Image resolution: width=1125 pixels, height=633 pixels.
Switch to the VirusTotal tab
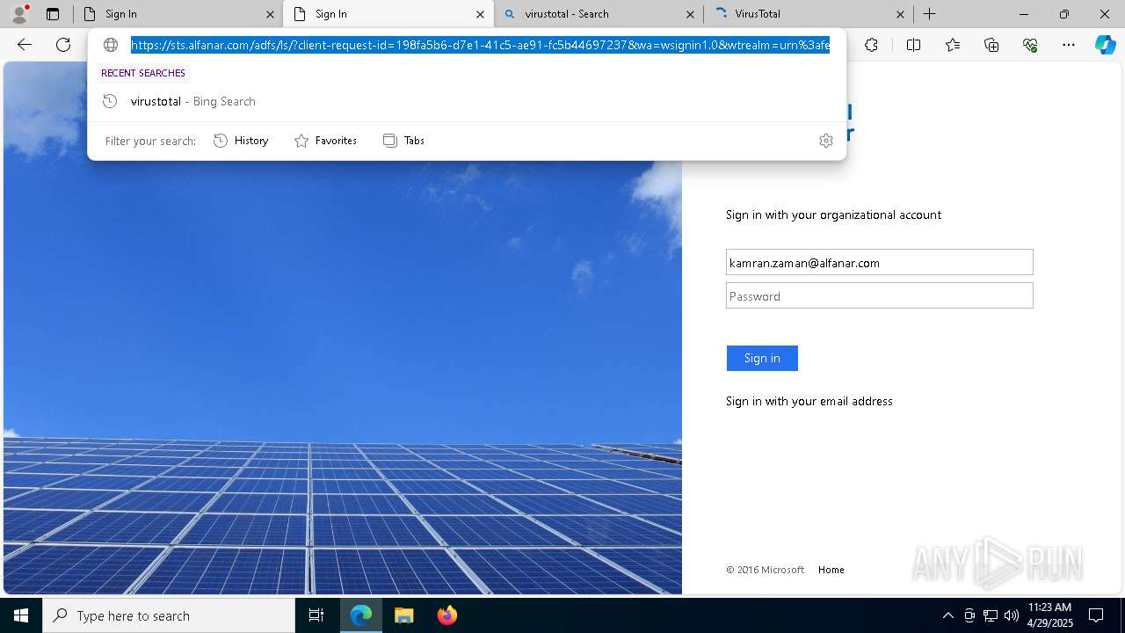click(x=809, y=14)
